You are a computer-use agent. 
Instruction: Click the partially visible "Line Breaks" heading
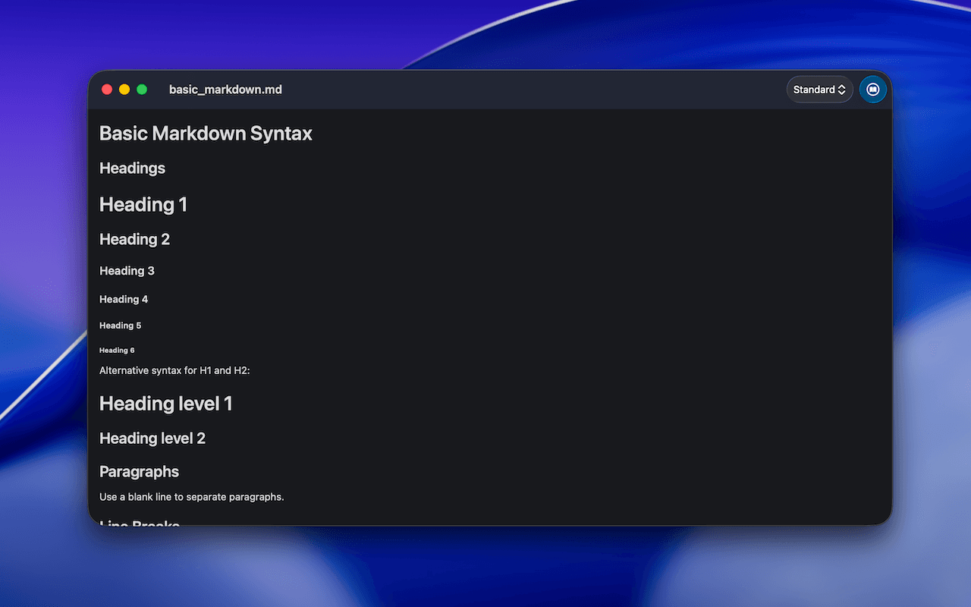point(140,522)
